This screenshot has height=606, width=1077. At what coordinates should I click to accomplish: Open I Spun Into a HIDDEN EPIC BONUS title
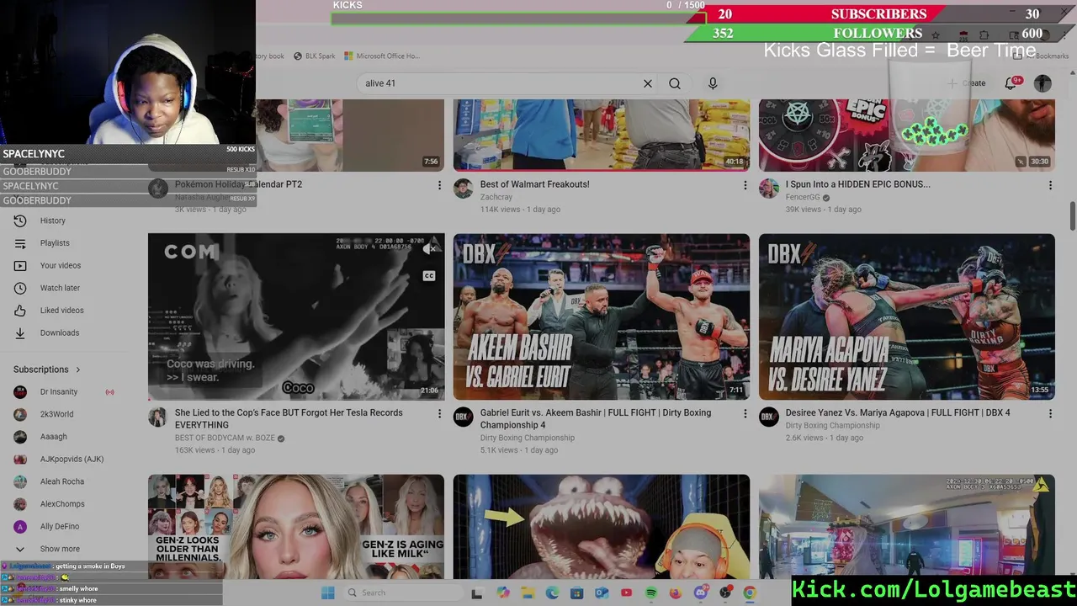[858, 184]
